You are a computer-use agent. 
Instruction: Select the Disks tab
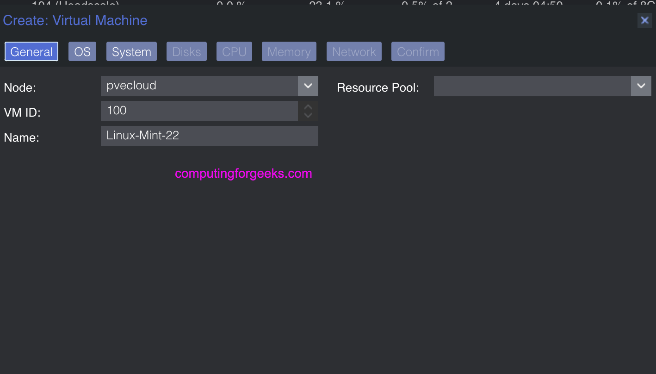point(186,52)
